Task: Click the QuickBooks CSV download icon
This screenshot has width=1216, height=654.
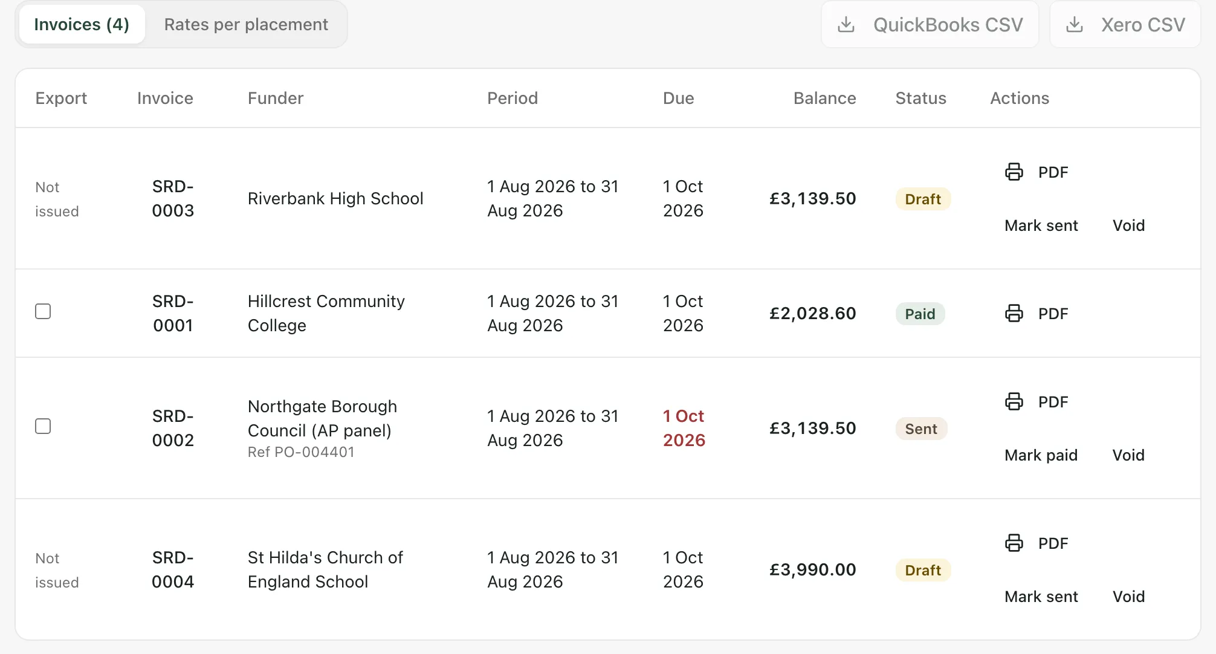Action: pyautogui.click(x=846, y=25)
